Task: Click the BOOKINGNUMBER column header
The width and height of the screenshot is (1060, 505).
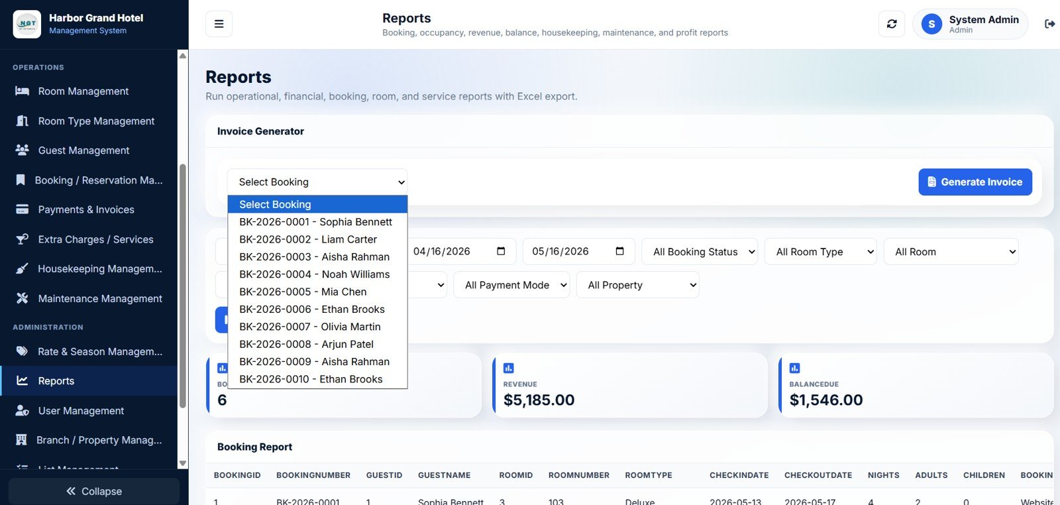Action: tap(313, 475)
